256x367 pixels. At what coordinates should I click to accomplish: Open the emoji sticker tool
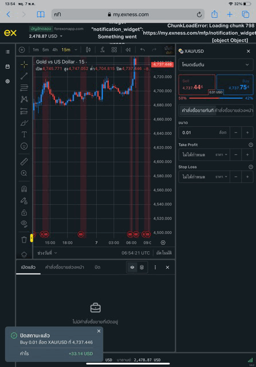24,146
